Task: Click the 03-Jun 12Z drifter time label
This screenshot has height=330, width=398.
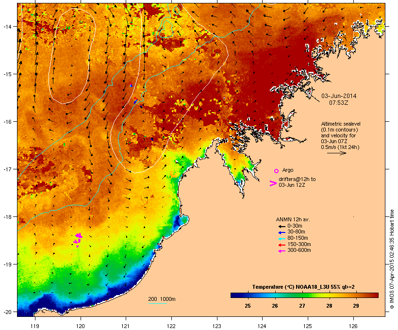Action: click(292, 185)
